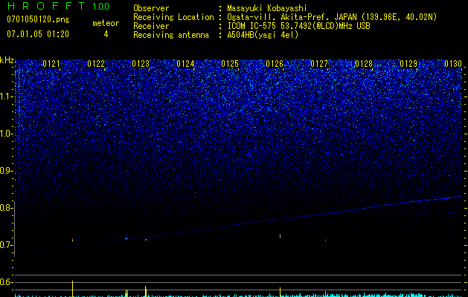The height and width of the screenshot is (297, 468).
Task: Click the Receiving Location label
Action: [x=173, y=17]
